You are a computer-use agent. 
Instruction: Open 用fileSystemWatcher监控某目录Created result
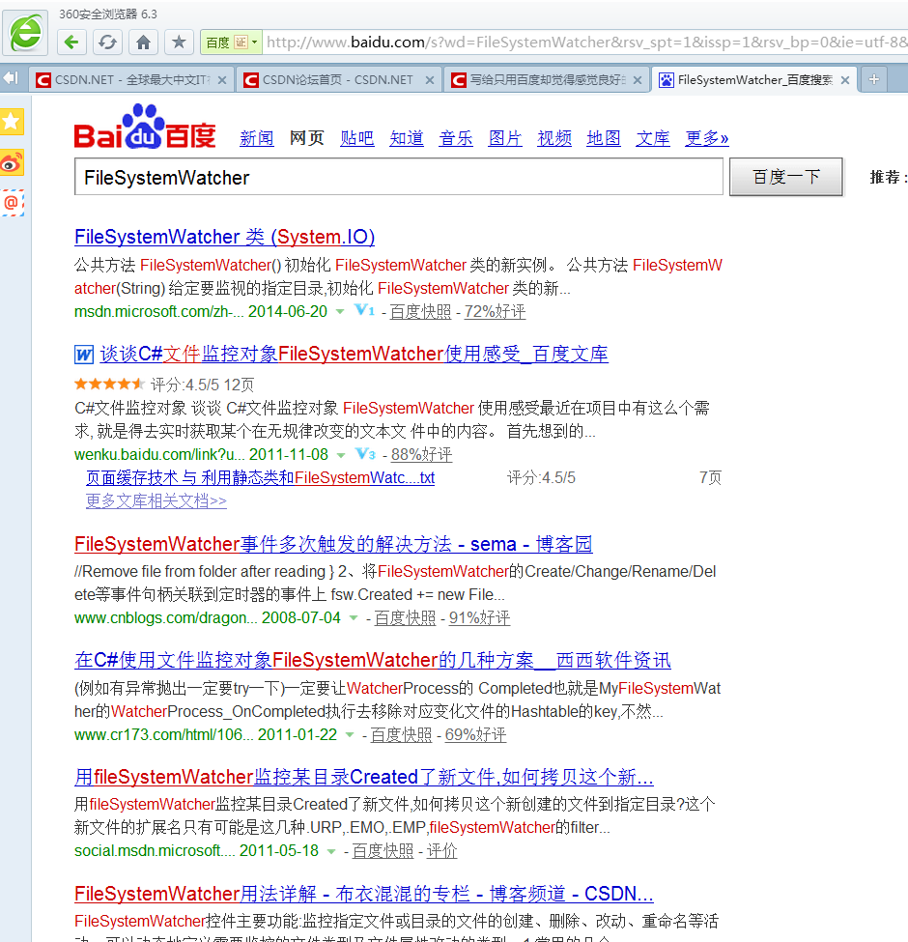tap(364, 777)
